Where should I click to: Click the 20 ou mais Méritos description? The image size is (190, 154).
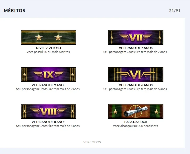click(48, 52)
